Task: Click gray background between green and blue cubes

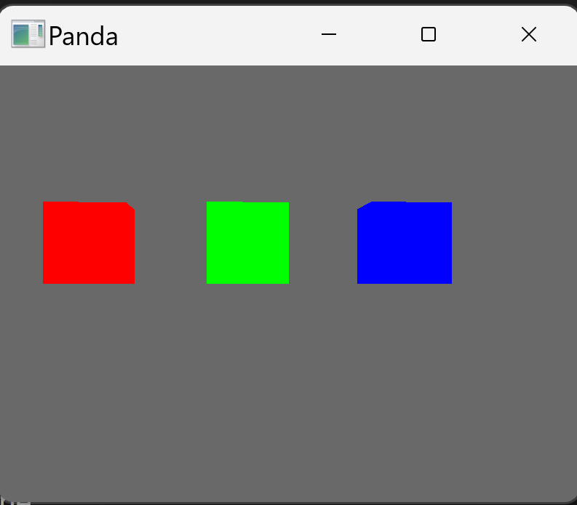Action: pos(323,242)
